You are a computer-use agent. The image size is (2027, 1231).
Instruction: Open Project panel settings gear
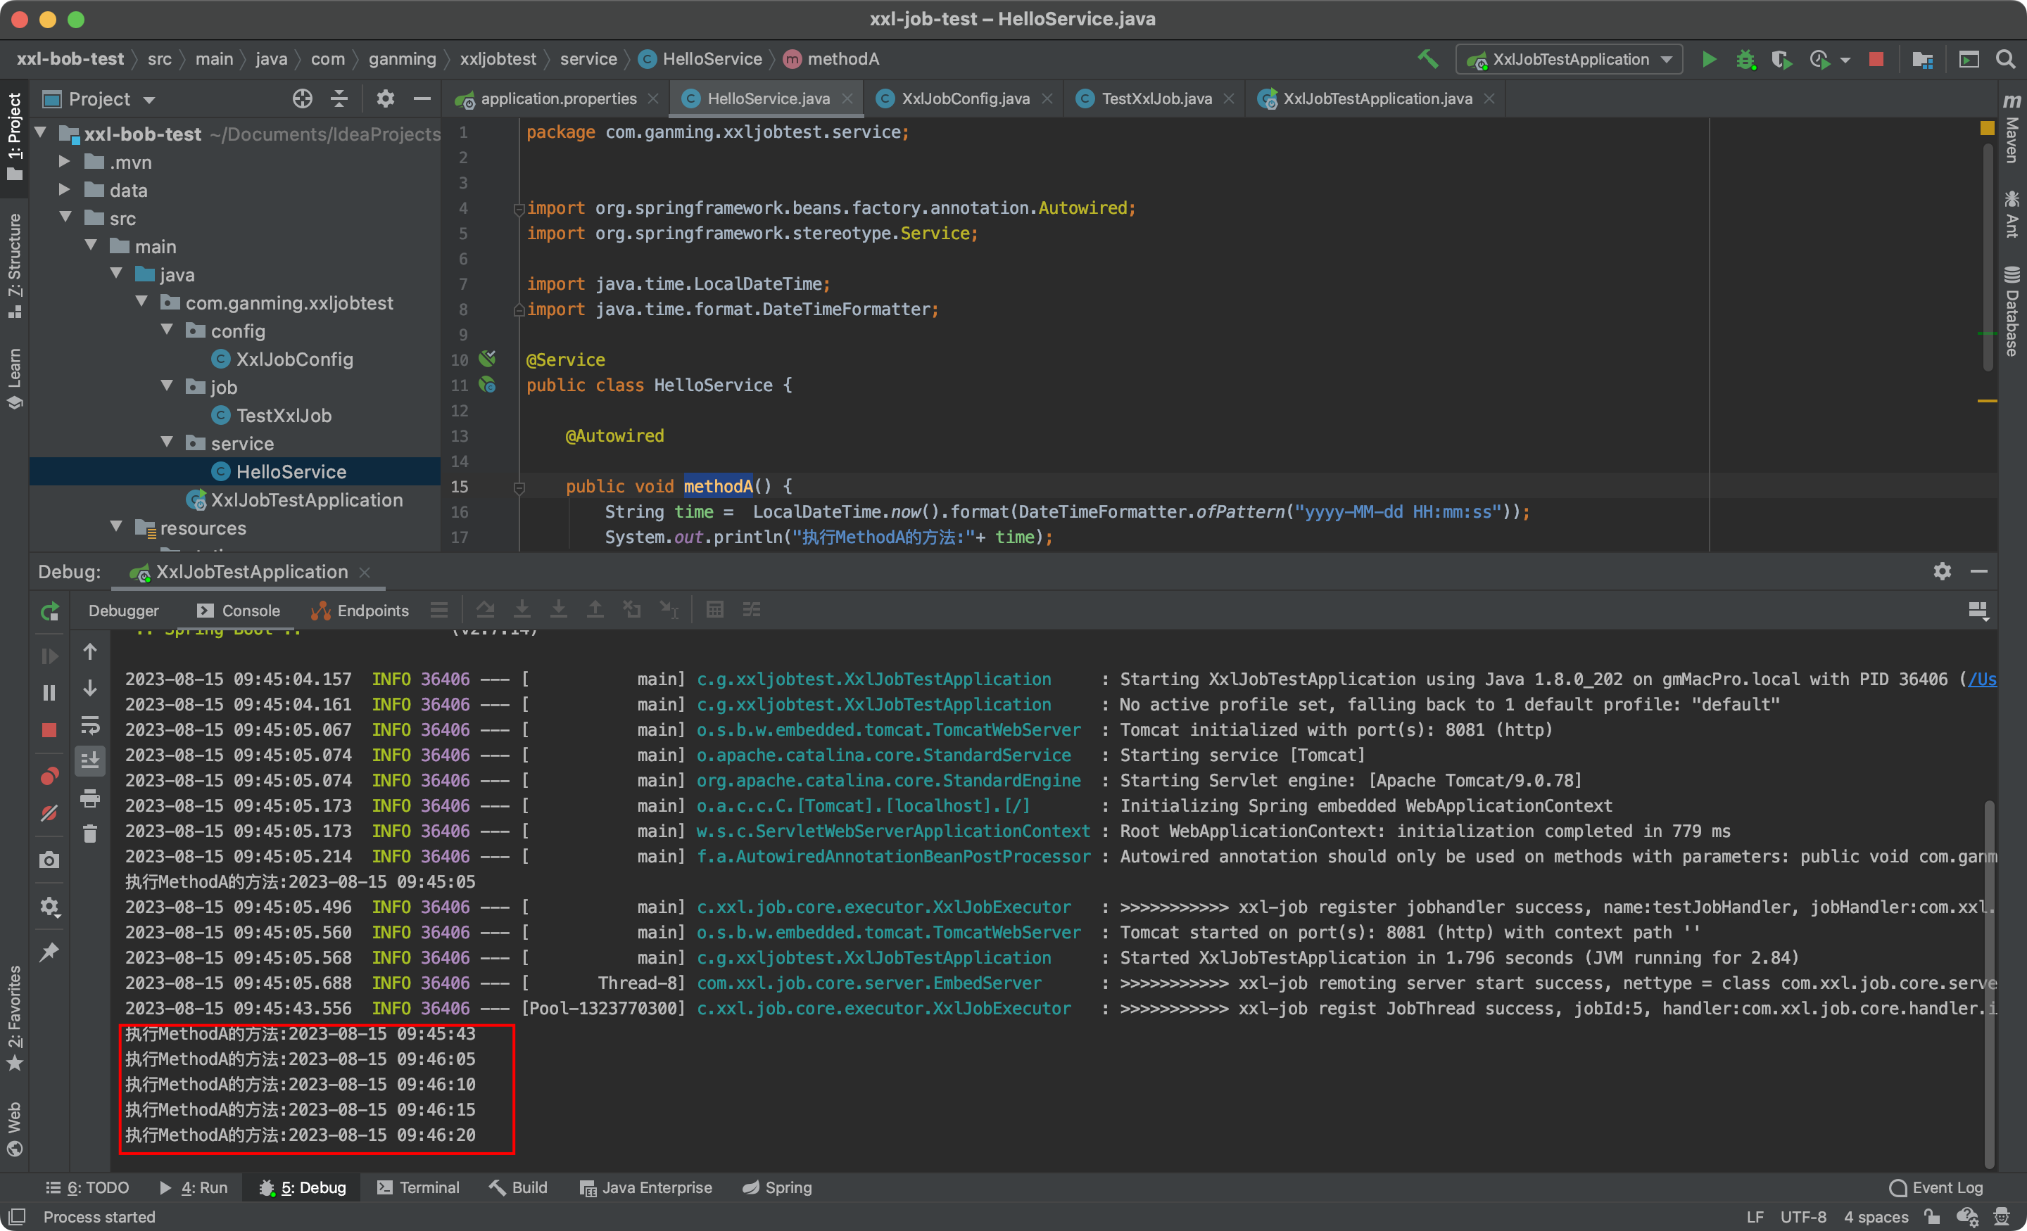(x=385, y=98)
